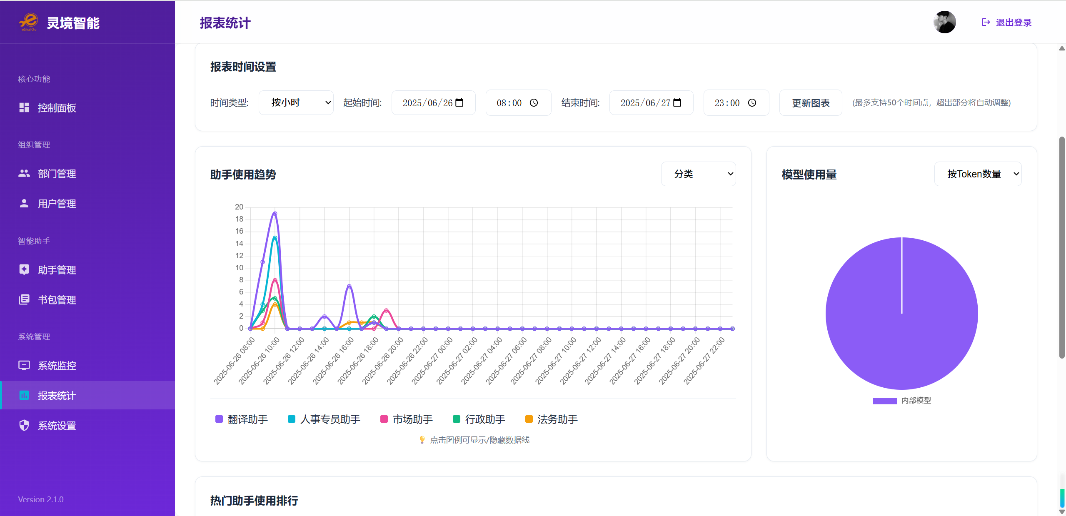Expand the 分类 chart dropdown
The image size is (1066, 516).
coord(698,174)
